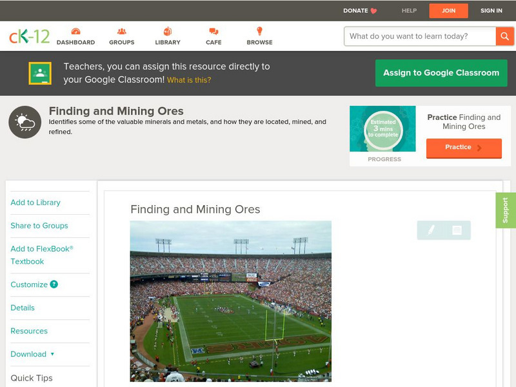Open the LIBRARY menu item
The height and width of the screenshot is (387, 516).
click(x=168, y=42)
